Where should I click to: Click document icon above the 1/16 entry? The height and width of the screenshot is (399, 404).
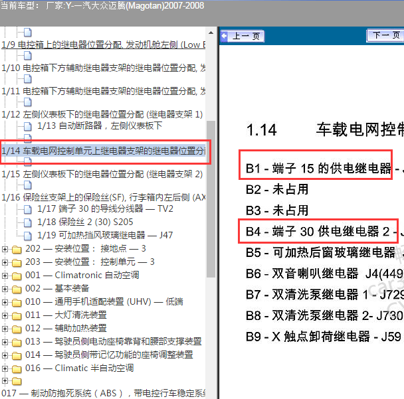tap(28, 185)
